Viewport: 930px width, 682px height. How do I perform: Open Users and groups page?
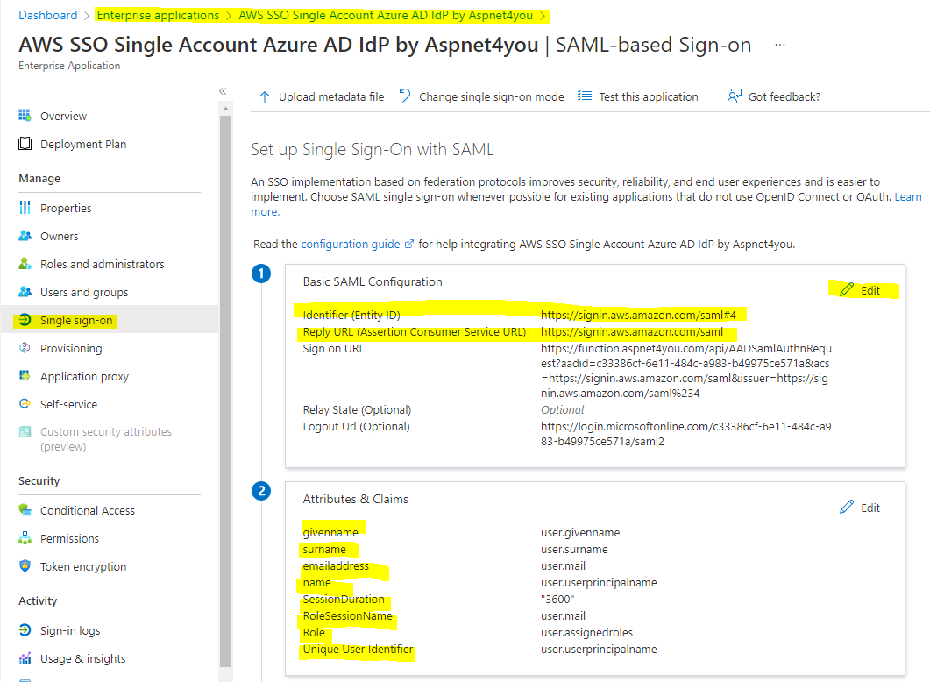84,292
